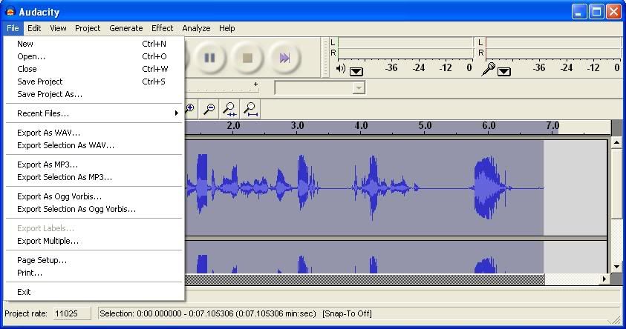Image resolution: width=626 pixels, height=329 pixels.
Task: Click the playback speaker meter icon
Action: point(341,68)
